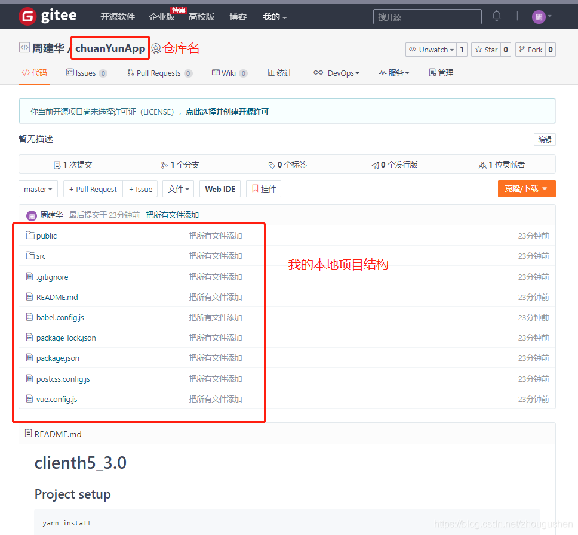578x535 pixels.
Task: Click the README.md header file icon
Action: (28, 434)
